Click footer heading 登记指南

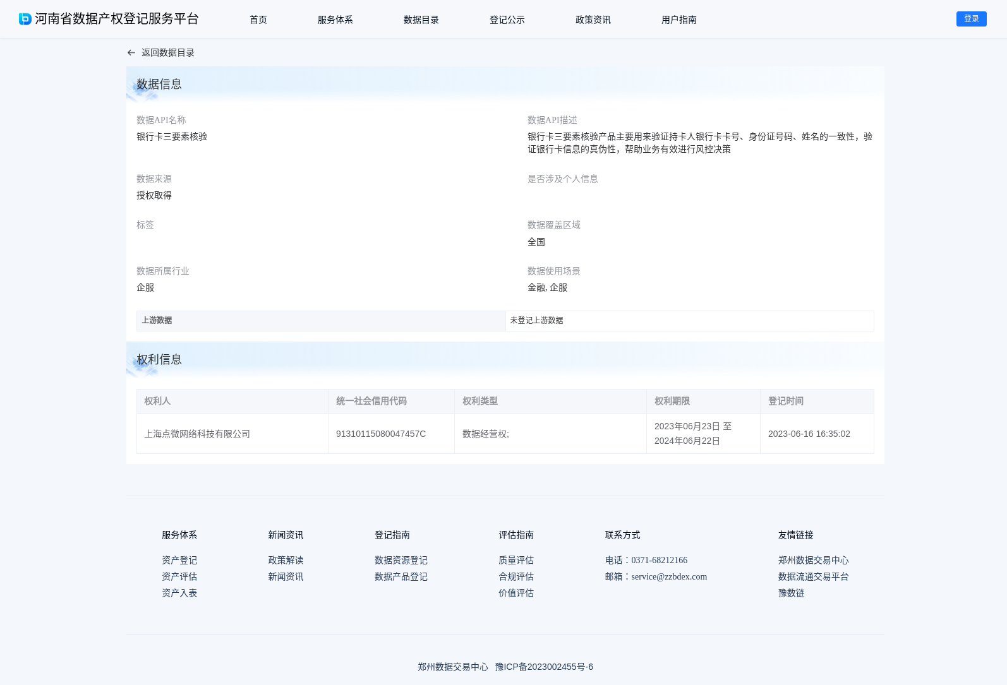point(392,535)
